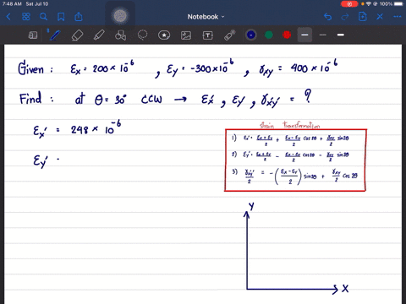This screenshot has height=304, width=406.
Task: Redo the last undone stroke
Action: pyautogui.click(x=345, y=17)
